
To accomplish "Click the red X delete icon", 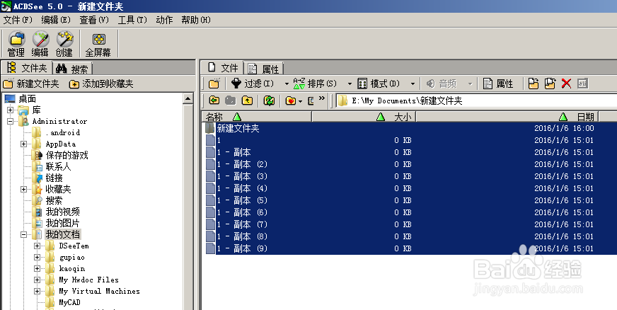I will (566, 84).
